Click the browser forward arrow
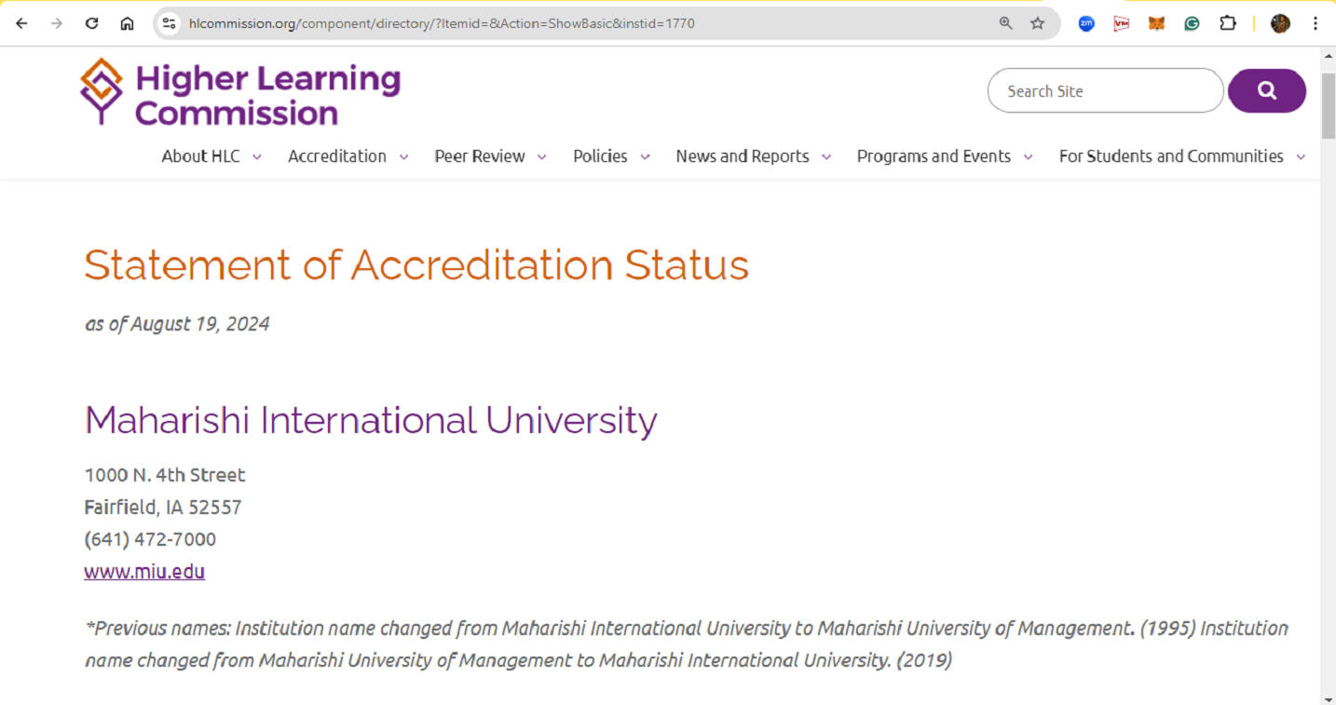Image resolution: width=1336 pixels, height=705 pixels. point(57,23)
